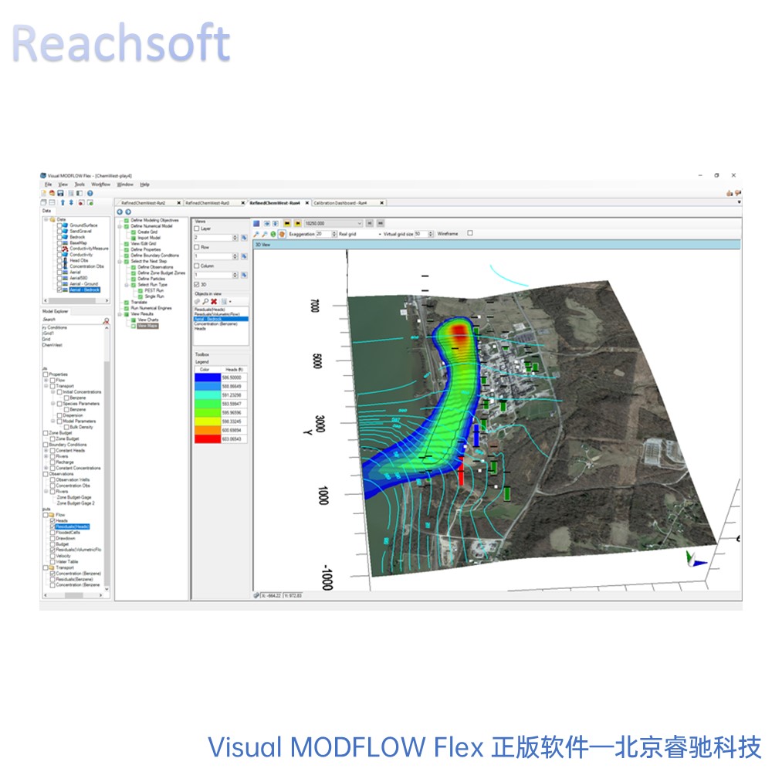Expand the Constant Heads tree node
This screenshot has height=782, width=782.
46,450
